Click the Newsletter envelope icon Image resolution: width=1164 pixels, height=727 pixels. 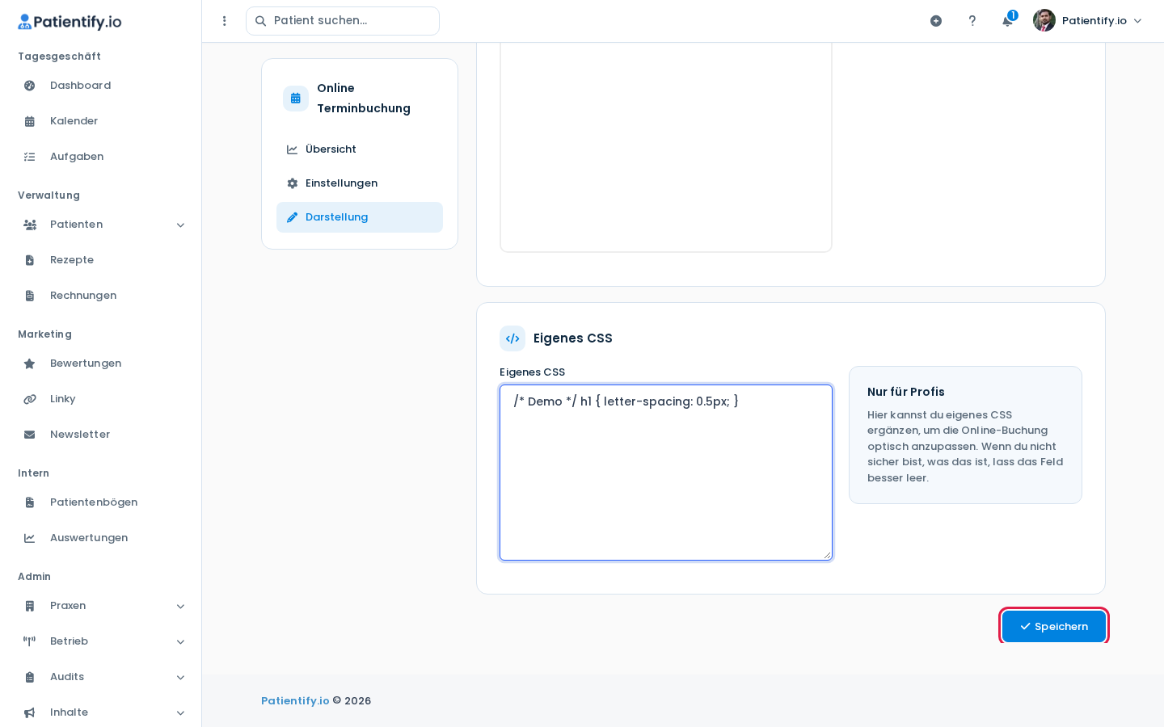pyautogui.click(x=30, y=435)
